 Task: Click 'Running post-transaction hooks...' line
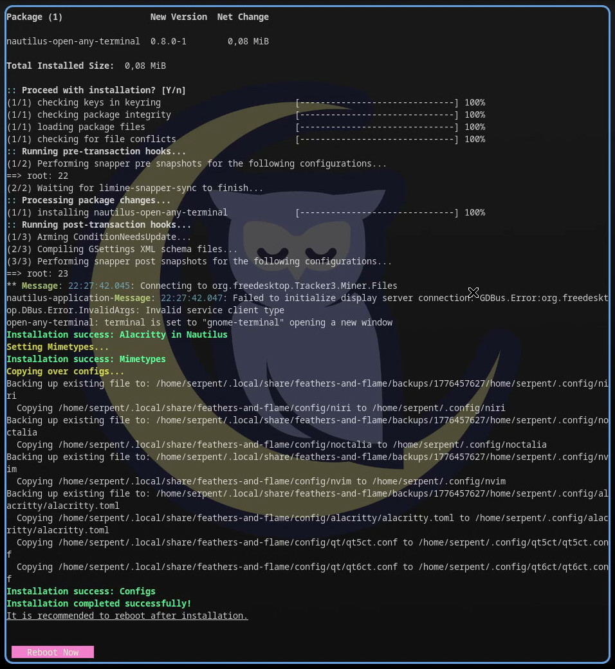pos(98,225)
